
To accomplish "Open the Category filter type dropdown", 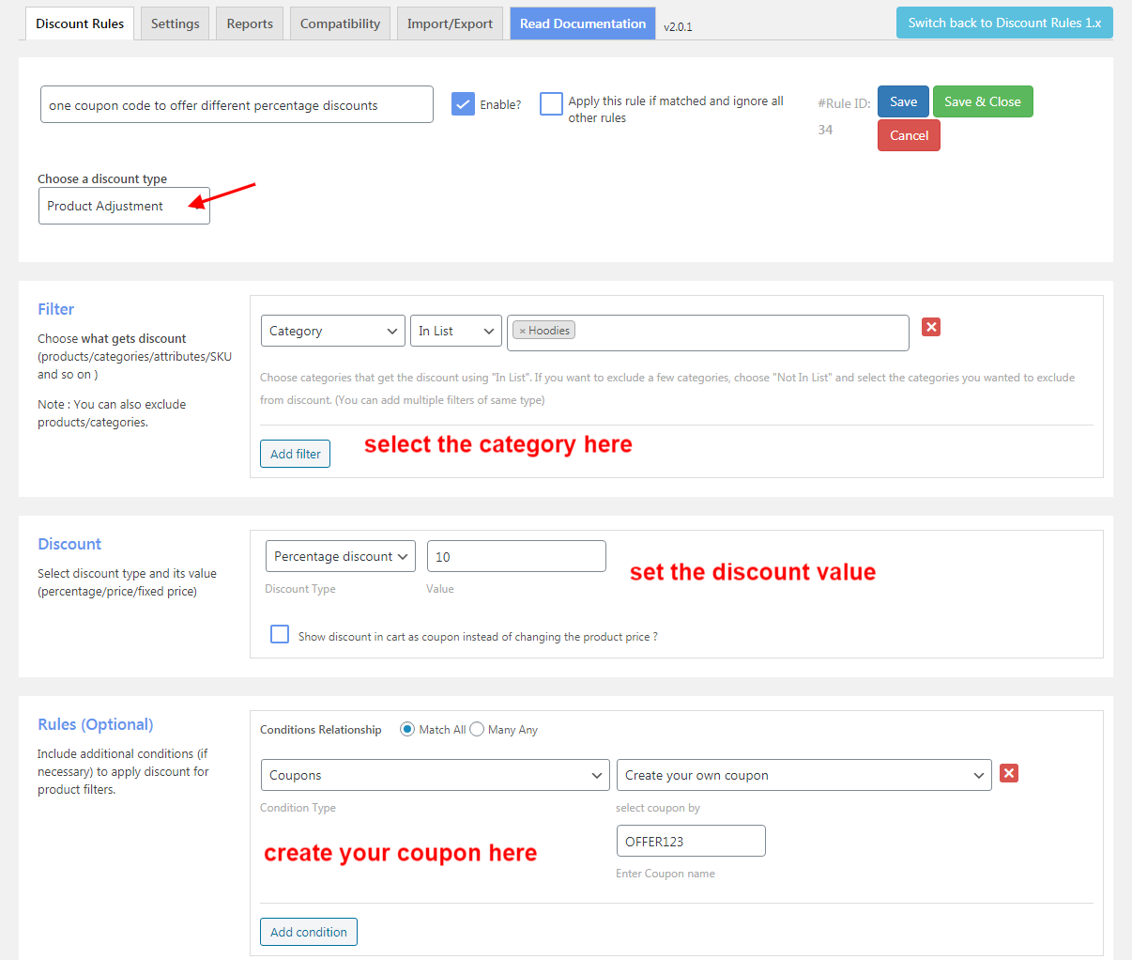I will click(x=332, y=330).
